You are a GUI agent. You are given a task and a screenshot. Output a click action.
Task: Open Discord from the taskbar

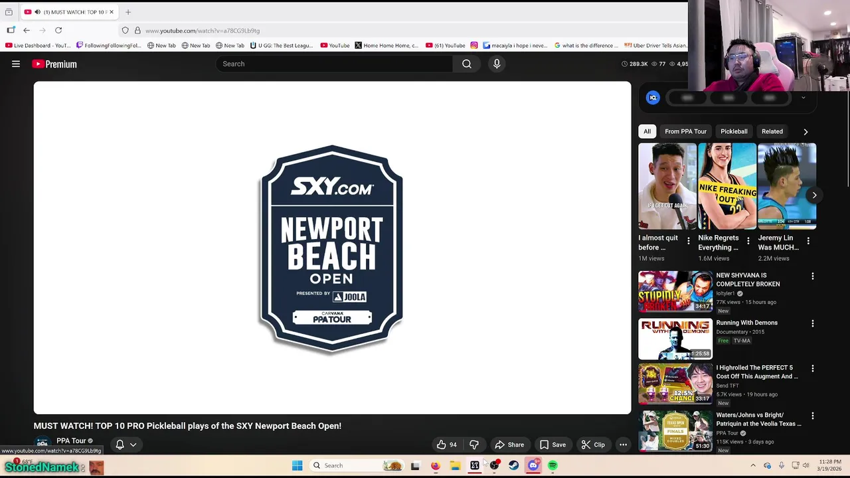pos(533,465)
